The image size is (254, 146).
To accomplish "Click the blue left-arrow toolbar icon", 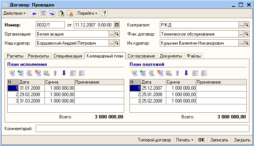I will (33, 13).
